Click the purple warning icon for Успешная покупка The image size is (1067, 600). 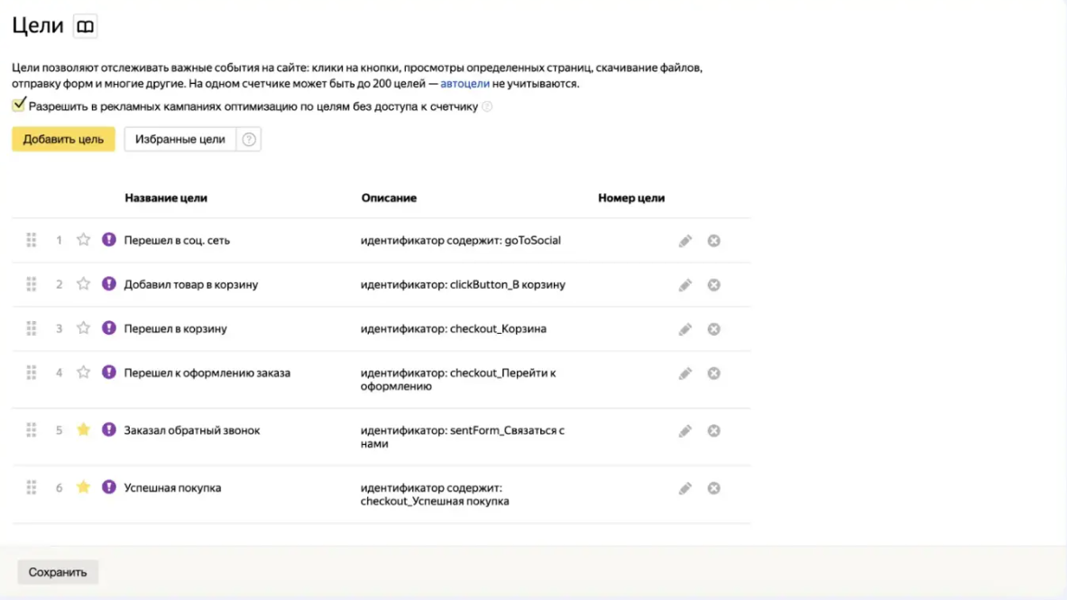pyautogui.click(x=109, y=487)
